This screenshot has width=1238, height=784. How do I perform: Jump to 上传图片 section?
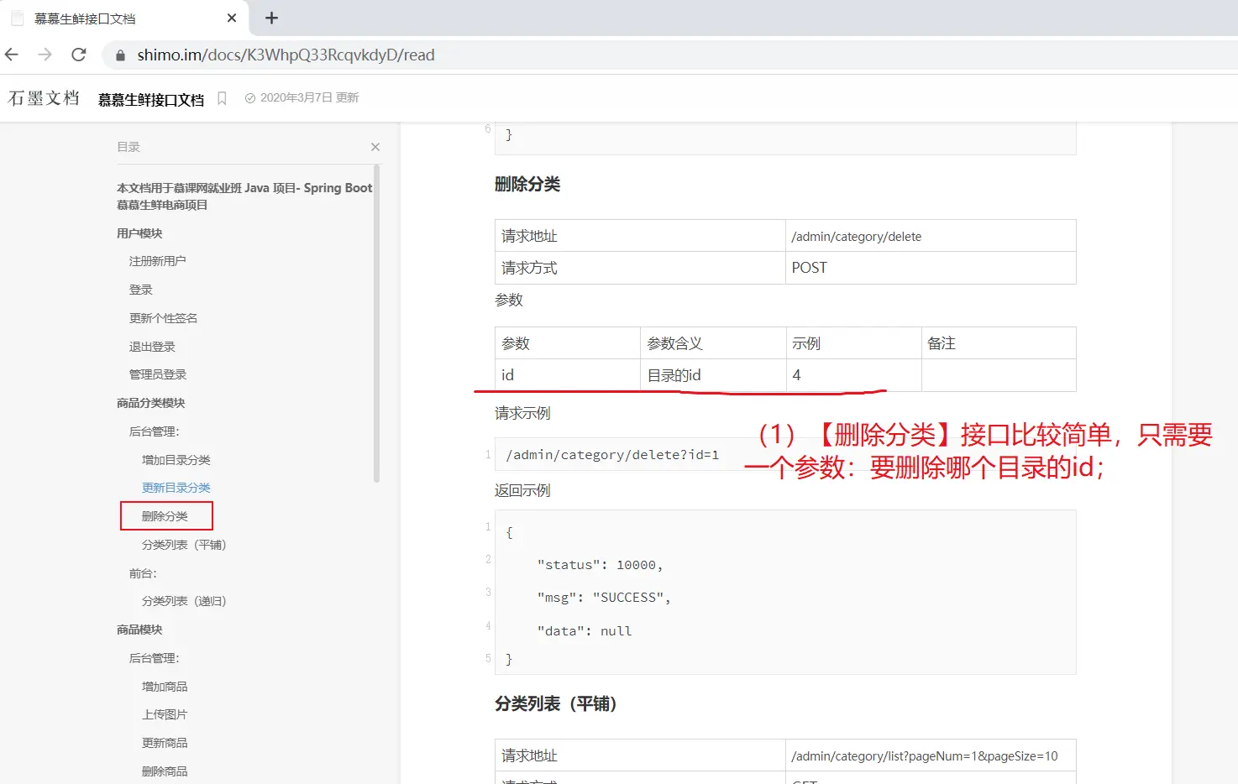pyautogui.click(x=165, y=714)
